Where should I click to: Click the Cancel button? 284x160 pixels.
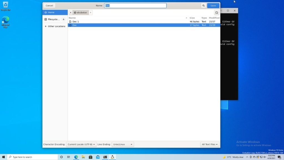[49, 5]
